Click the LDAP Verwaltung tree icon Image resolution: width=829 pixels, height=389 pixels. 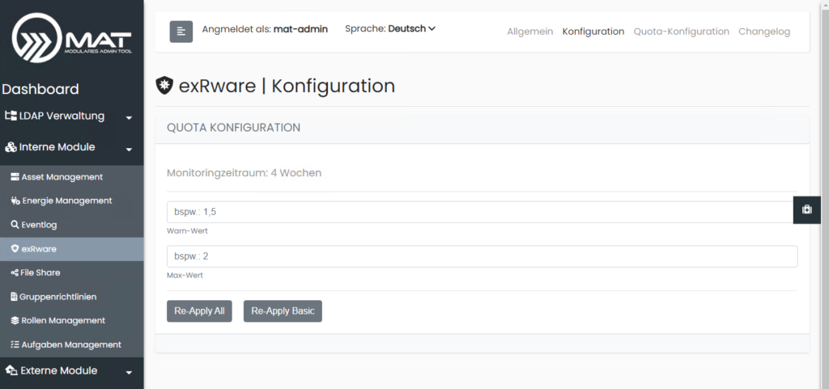click(x=11, y=116)
